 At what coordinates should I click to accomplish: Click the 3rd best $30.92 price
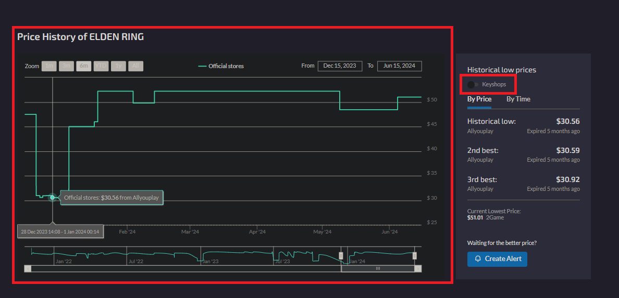(x=568, y=179)
